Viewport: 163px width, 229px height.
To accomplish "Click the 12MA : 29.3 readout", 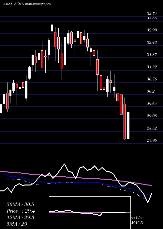I will click(x=20, y=218).
